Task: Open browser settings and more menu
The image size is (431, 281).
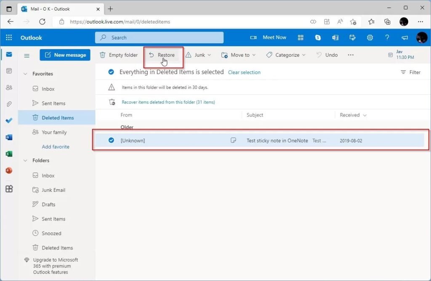Action: coord(420,22)
